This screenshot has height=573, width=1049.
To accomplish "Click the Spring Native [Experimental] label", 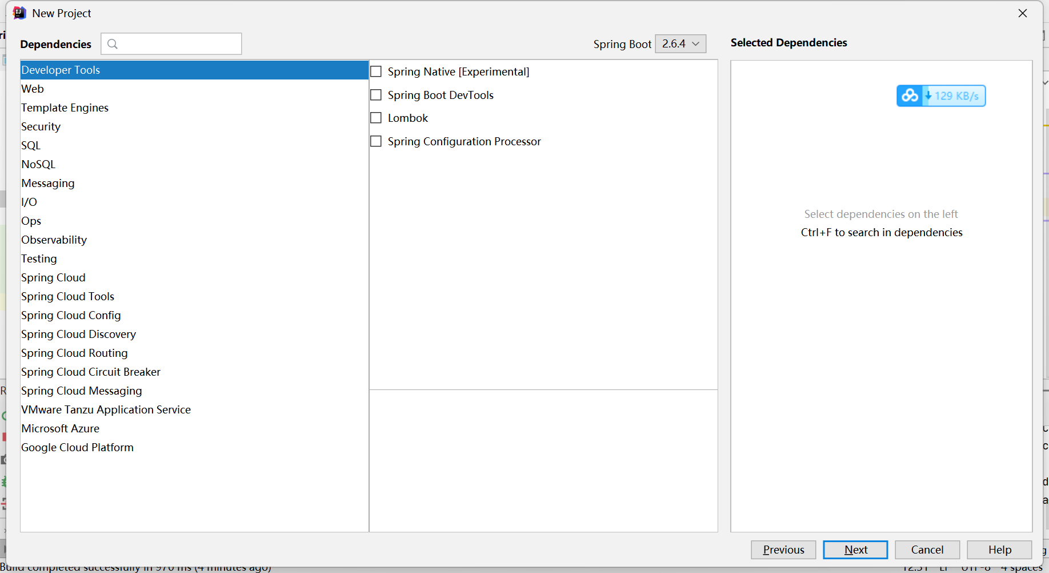I will click(x=458, y=71).
